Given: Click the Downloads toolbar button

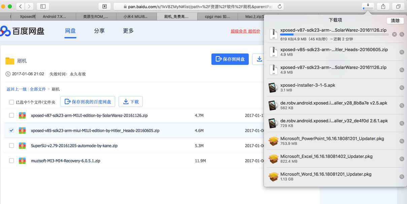Looking at the screenshot, I should pyautogui.click(x=368, y=6).
